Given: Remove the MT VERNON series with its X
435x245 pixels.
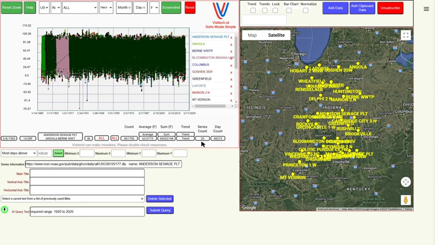Looking at the screenshot, I should pos(231,100).
